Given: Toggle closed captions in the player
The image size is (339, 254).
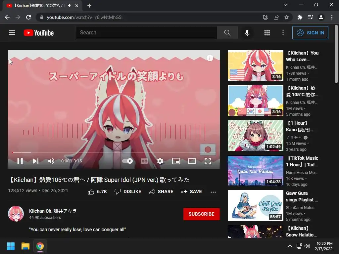Looking at the screenshot, I should tap(144, 161).
